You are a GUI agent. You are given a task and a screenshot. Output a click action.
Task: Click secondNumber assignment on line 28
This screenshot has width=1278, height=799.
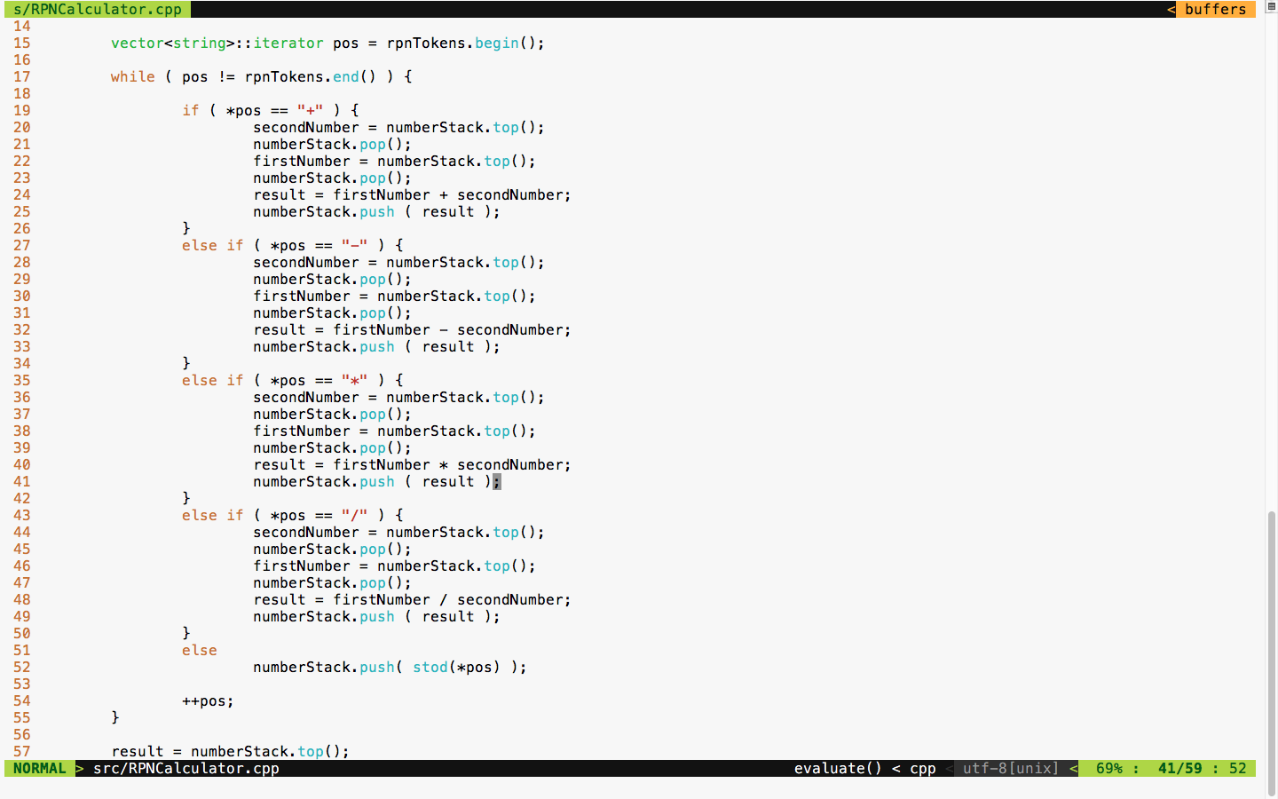pos(398,262)
